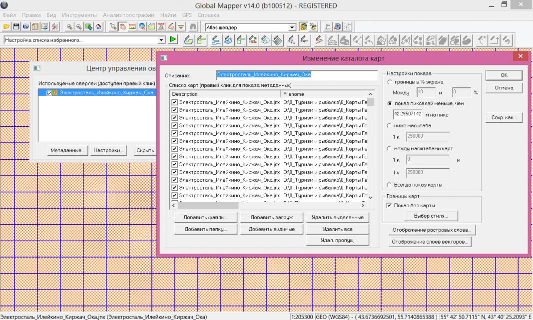533x320 pixels.
Task: Select the Measure ruler tool
Action: 132,26
